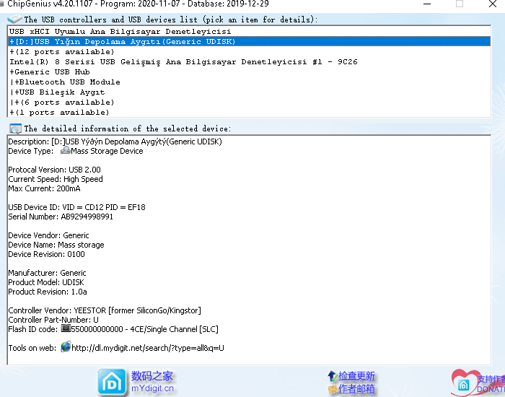Image resolution: width=505 pixels, height=397 pixels.
Task: Click the Product Revision: 1.0a line
Action: point(48,292)
